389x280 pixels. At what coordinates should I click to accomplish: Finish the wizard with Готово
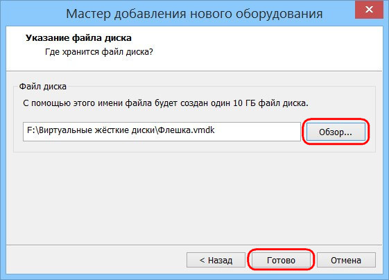point(281,260)
